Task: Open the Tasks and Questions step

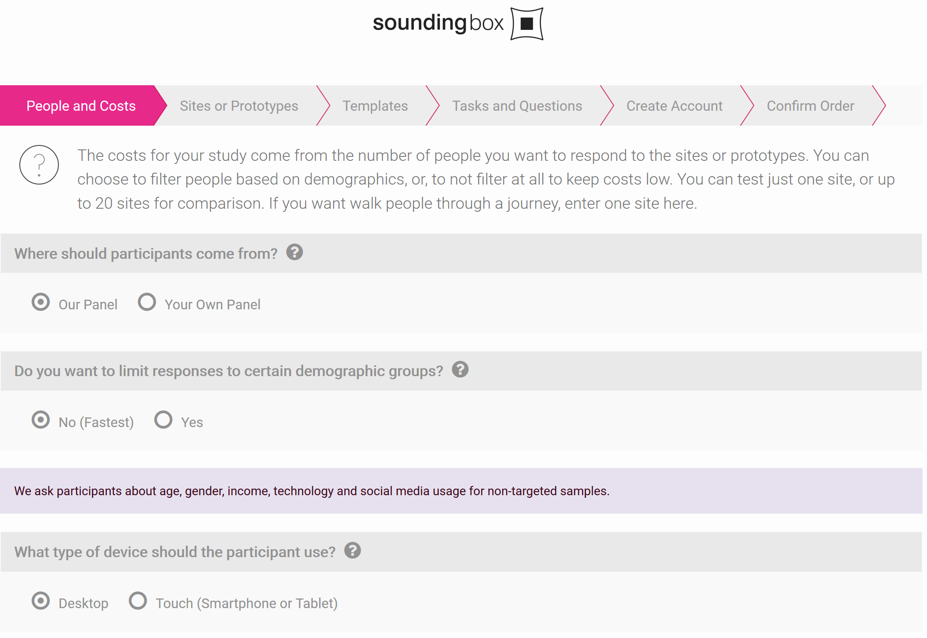Action: tap(517, 106)
